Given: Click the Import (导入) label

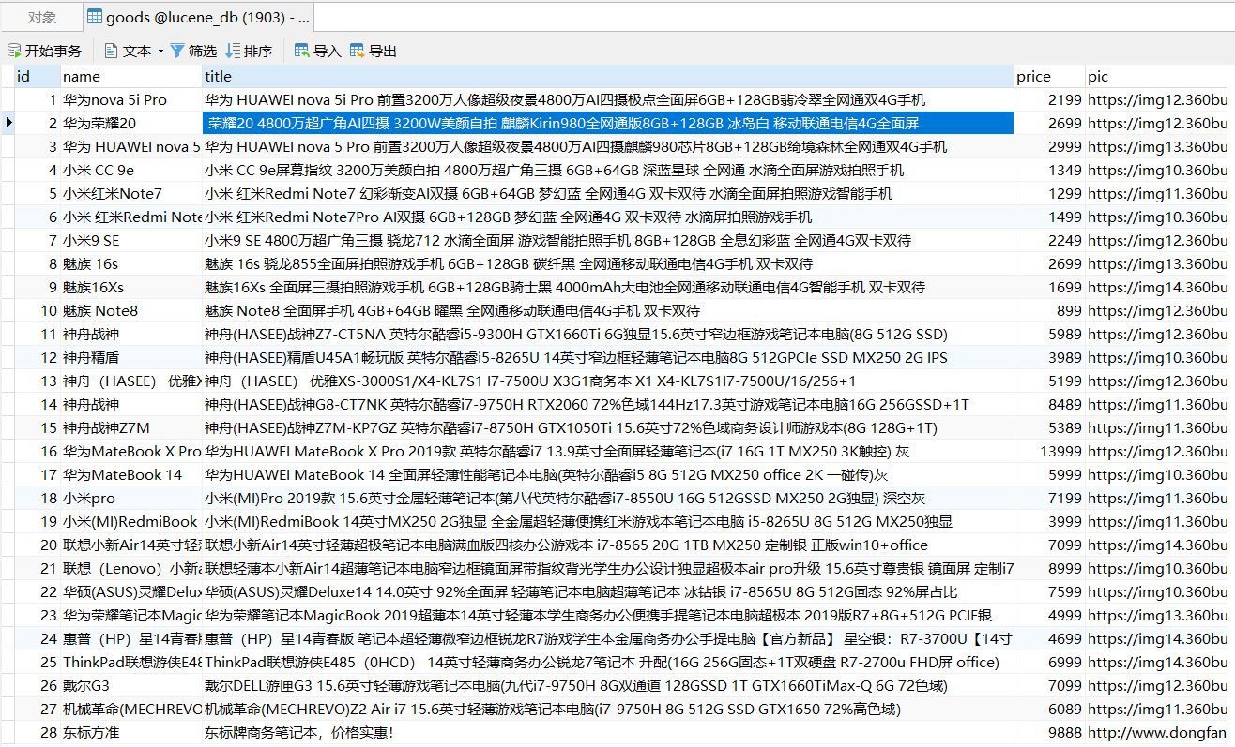Looking at the screenshot, I should click(328, 51).
